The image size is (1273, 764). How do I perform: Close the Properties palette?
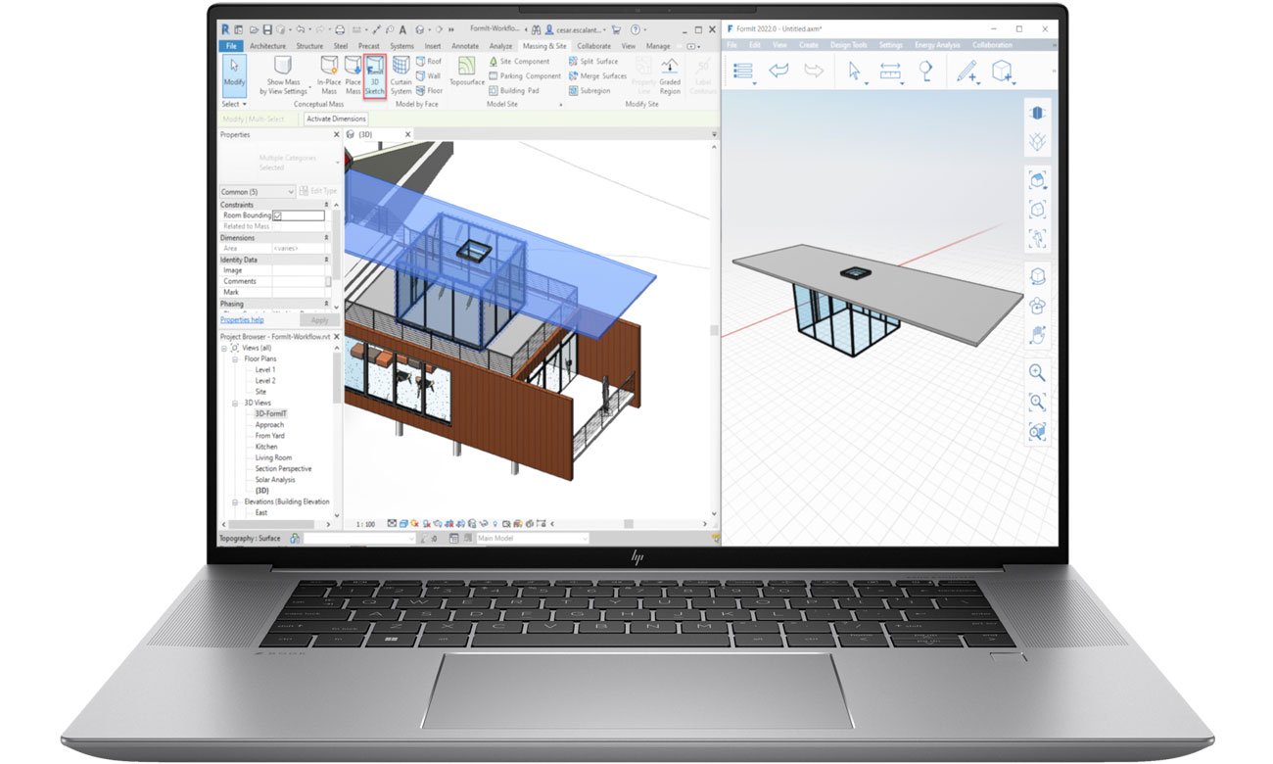(x=336, y=134)
